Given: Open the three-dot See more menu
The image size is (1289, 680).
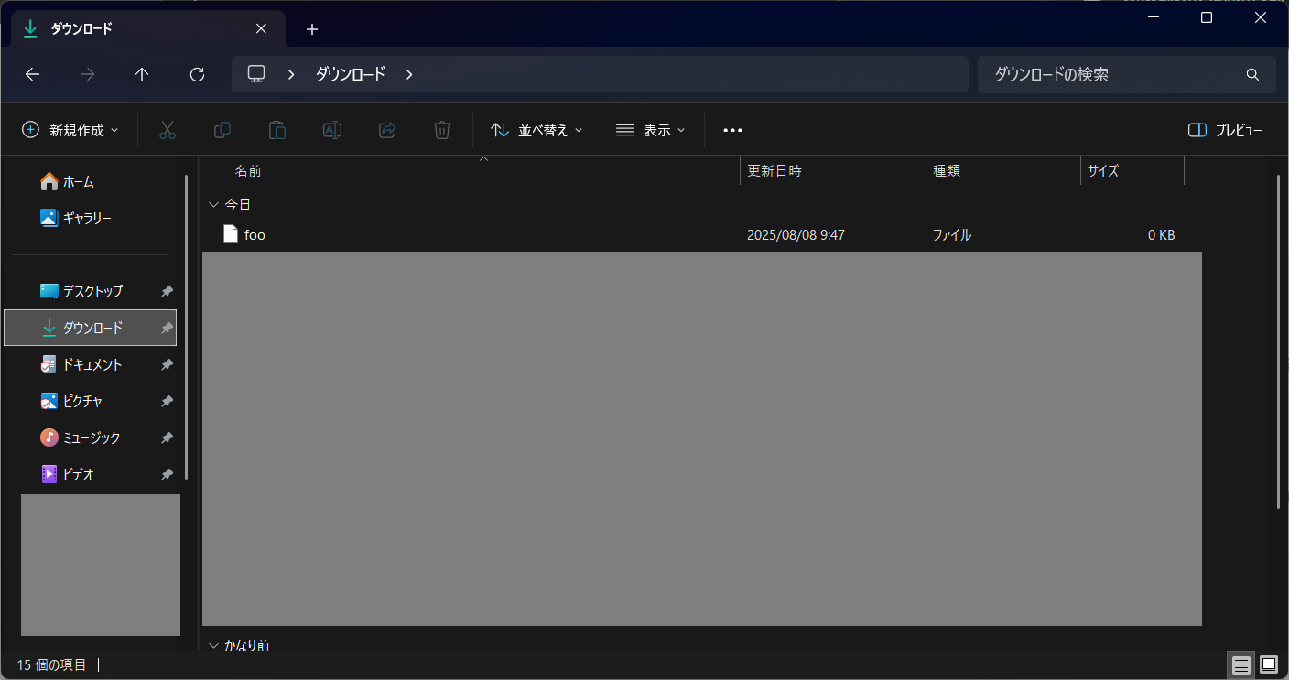Looking at the screenshot, I should pos(732,130).
